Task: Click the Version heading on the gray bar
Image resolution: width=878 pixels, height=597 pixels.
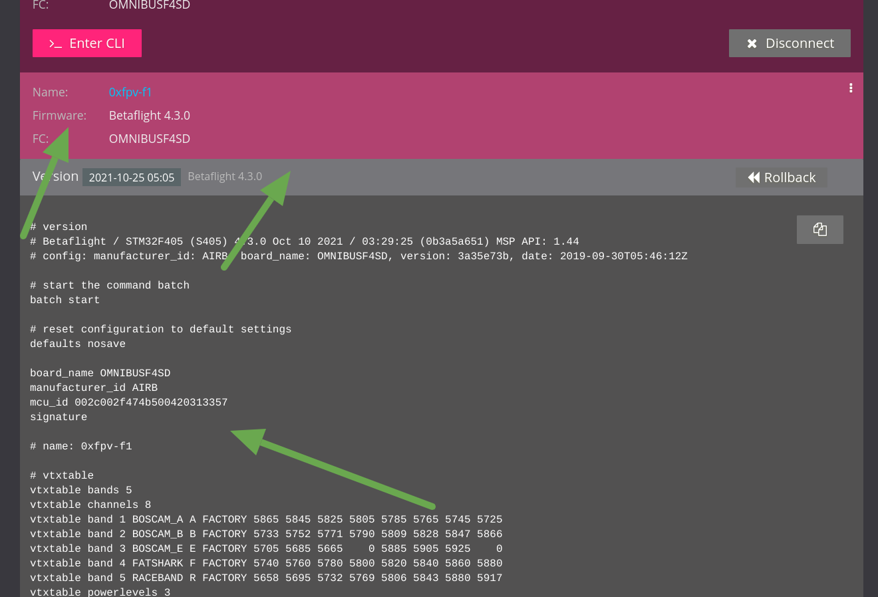Action: 55,176
